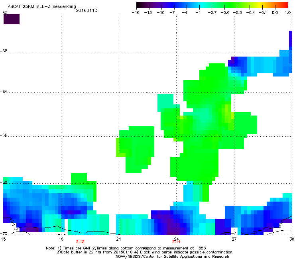Click the -7 color scale label
The width and height of the screenshot is (295, 259).
pyautogui.click(x=172, y=13)
